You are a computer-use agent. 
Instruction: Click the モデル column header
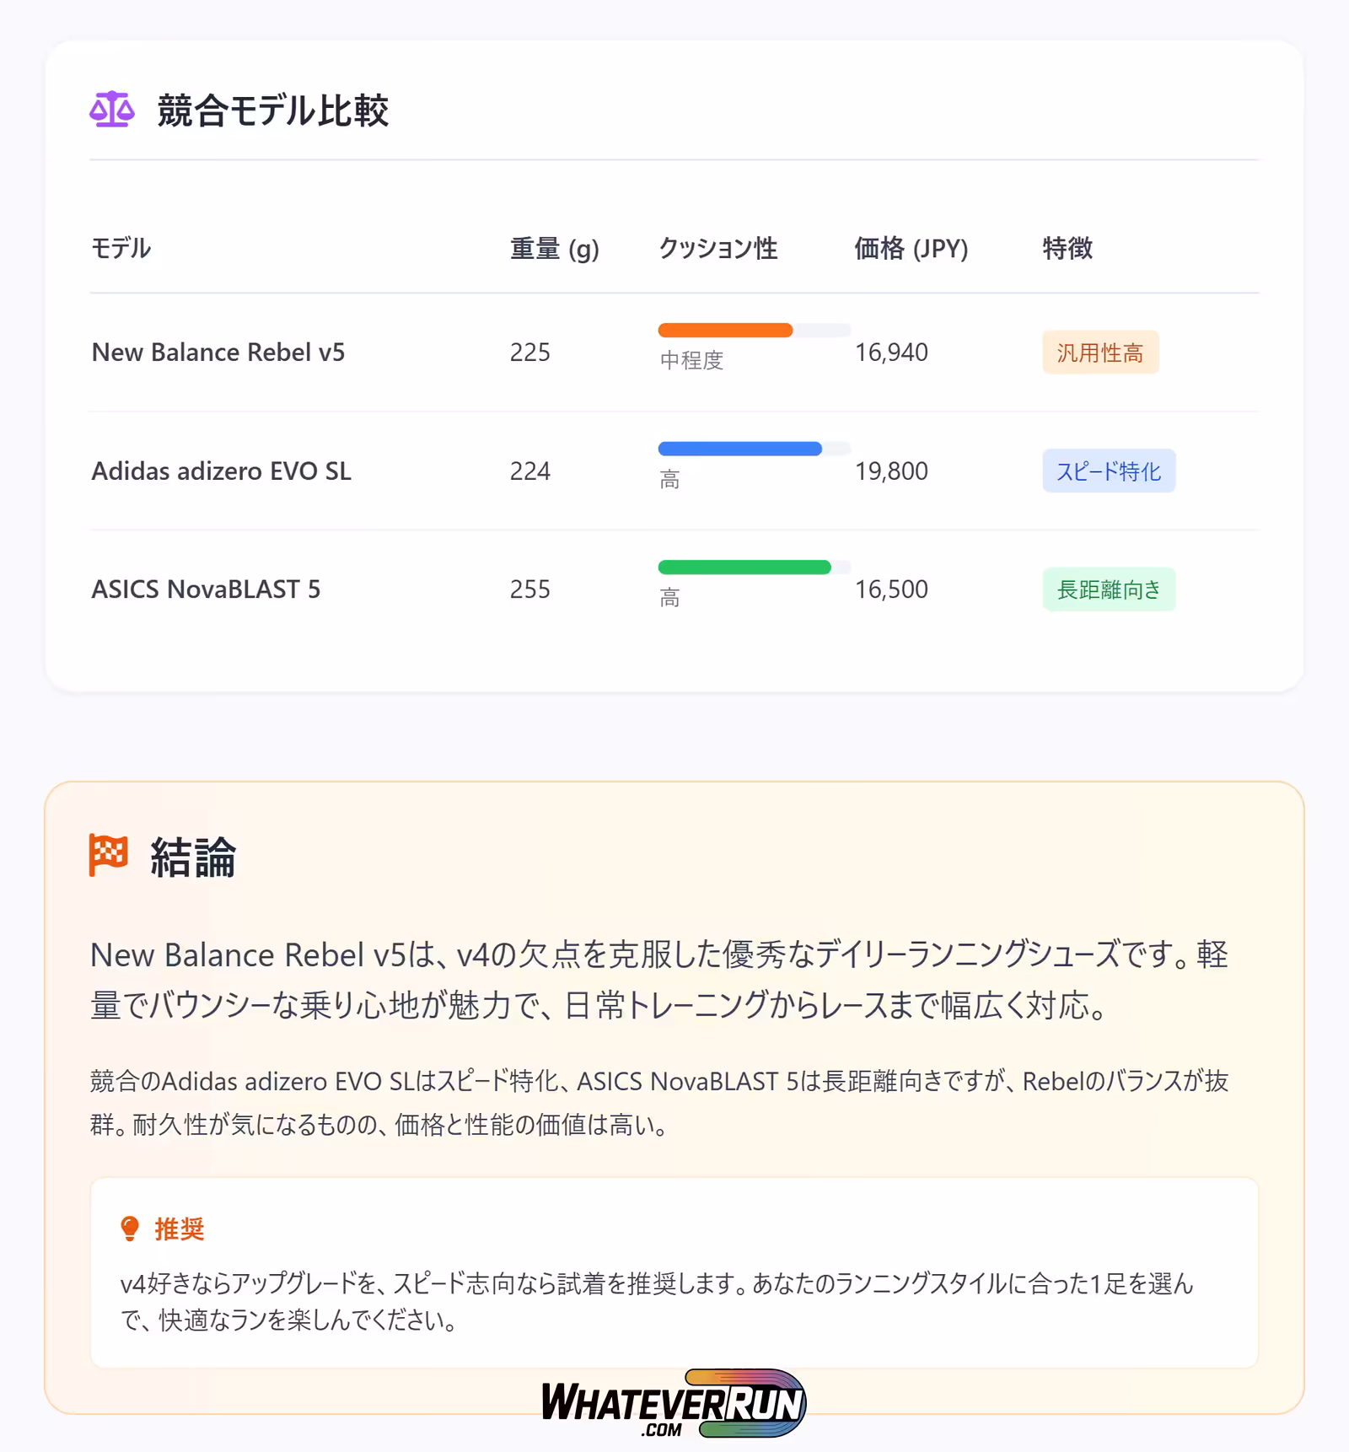[x=121, y=249]
